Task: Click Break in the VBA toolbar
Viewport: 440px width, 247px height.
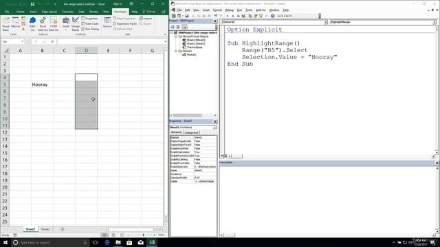Action: click(232, 16)
